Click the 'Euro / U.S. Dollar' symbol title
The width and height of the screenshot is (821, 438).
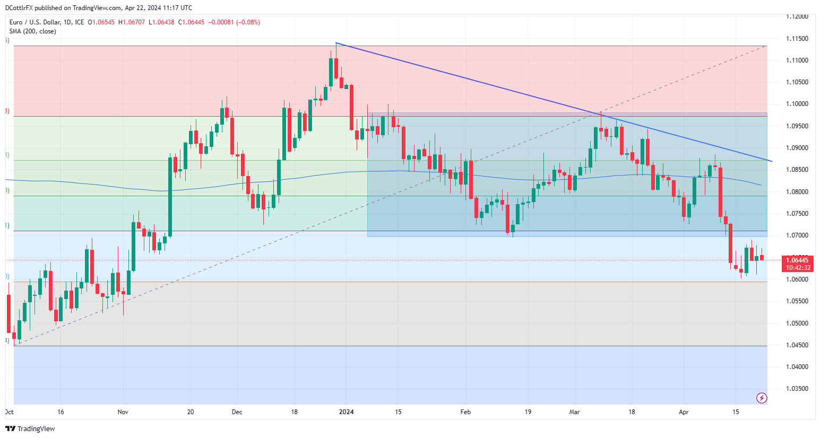35,22
